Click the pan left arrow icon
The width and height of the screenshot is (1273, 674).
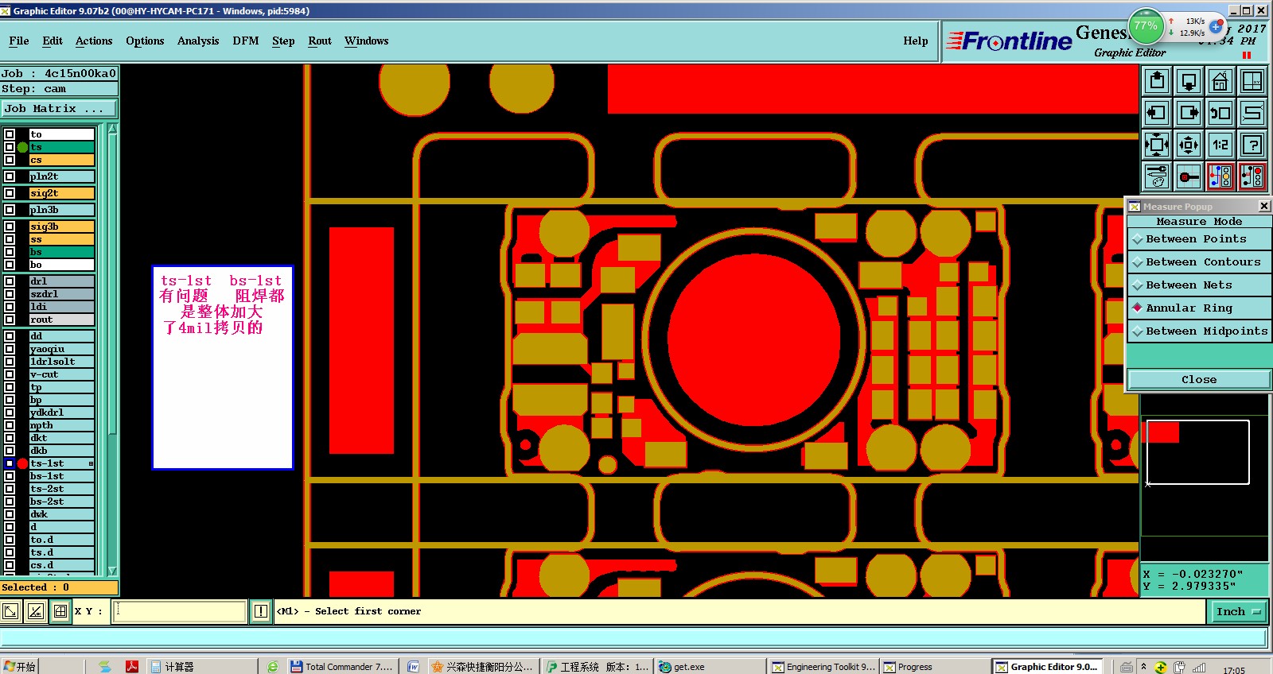pyautogui.click(x=1157, y=113)
